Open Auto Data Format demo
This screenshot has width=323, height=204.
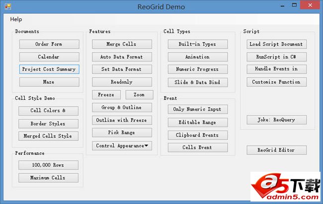122,57
